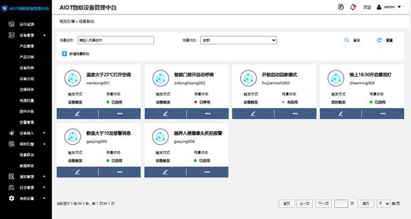Viewport: 411px width, 219px height.
Task: Click the admin user avatar icon
Action: click(x=379, y=7)
